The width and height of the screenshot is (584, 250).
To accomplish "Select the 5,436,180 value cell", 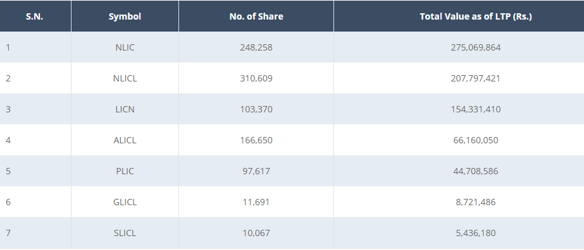I will [476, 233].
